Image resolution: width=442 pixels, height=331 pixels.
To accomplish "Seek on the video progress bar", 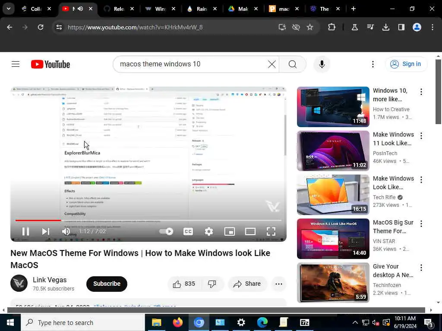I will (x=148, y=220).
